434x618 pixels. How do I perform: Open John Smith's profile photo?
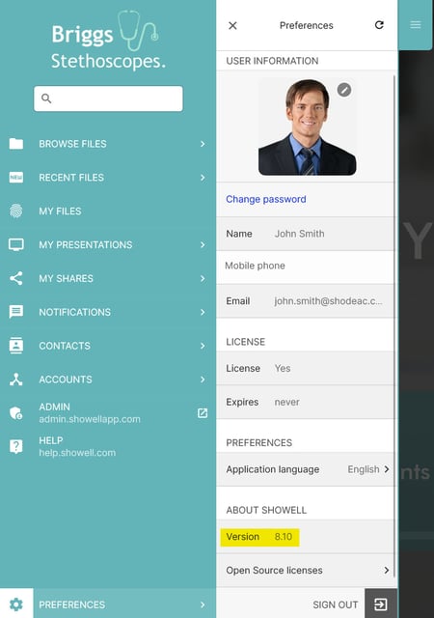[308, 126]
